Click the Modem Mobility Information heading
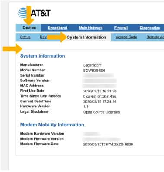 pos(52,125)
